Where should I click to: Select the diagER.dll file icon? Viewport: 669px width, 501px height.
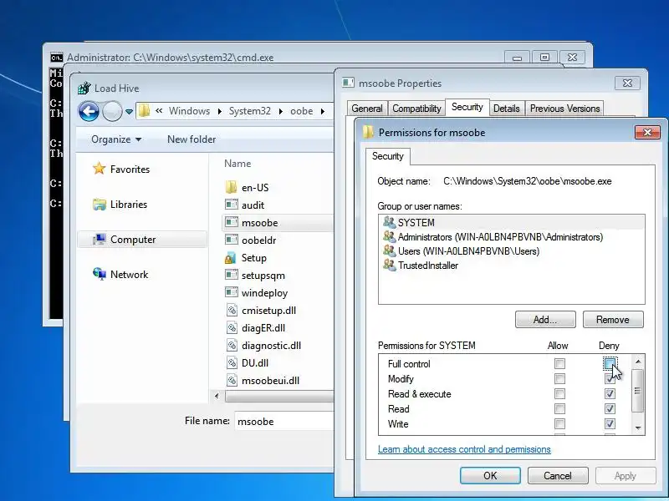coord(232,327)
